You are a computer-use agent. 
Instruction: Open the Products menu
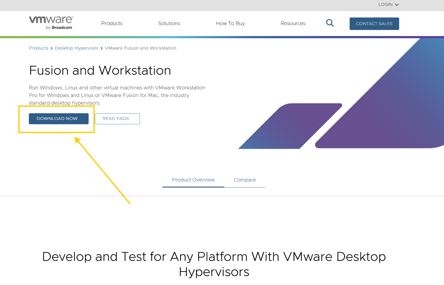112,23
